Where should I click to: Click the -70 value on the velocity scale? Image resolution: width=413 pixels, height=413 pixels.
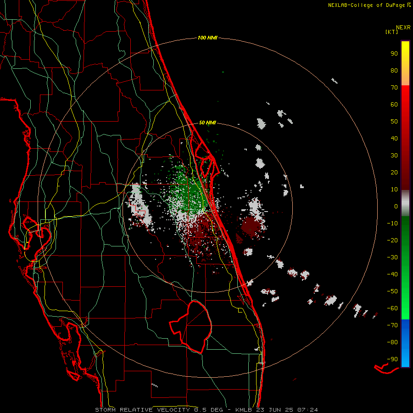click(392, 325)
